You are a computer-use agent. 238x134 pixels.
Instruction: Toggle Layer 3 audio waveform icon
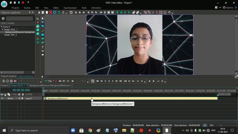pyautogui.click(x=19, y=98)
